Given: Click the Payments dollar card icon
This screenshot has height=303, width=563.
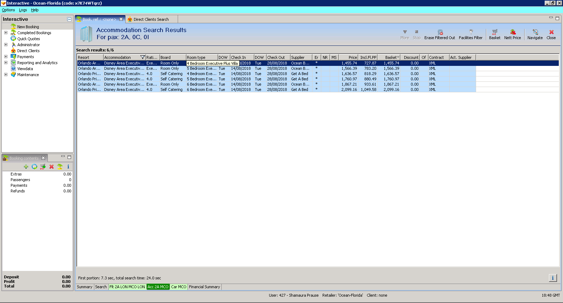Looking at the screenshot, I should [13, 56].
